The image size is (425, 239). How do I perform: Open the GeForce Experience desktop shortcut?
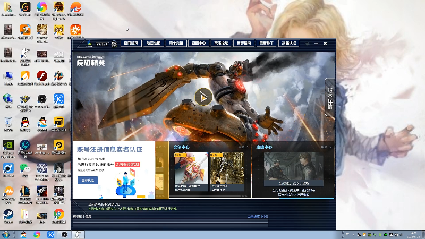[x=8, y=149]
